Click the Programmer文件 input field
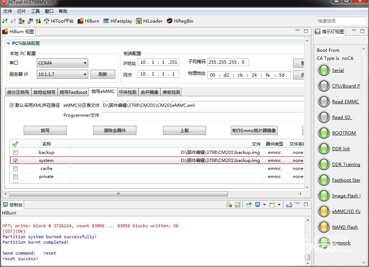Image resolution: width=369 pixels, height=267 pixels. point(203,116)
